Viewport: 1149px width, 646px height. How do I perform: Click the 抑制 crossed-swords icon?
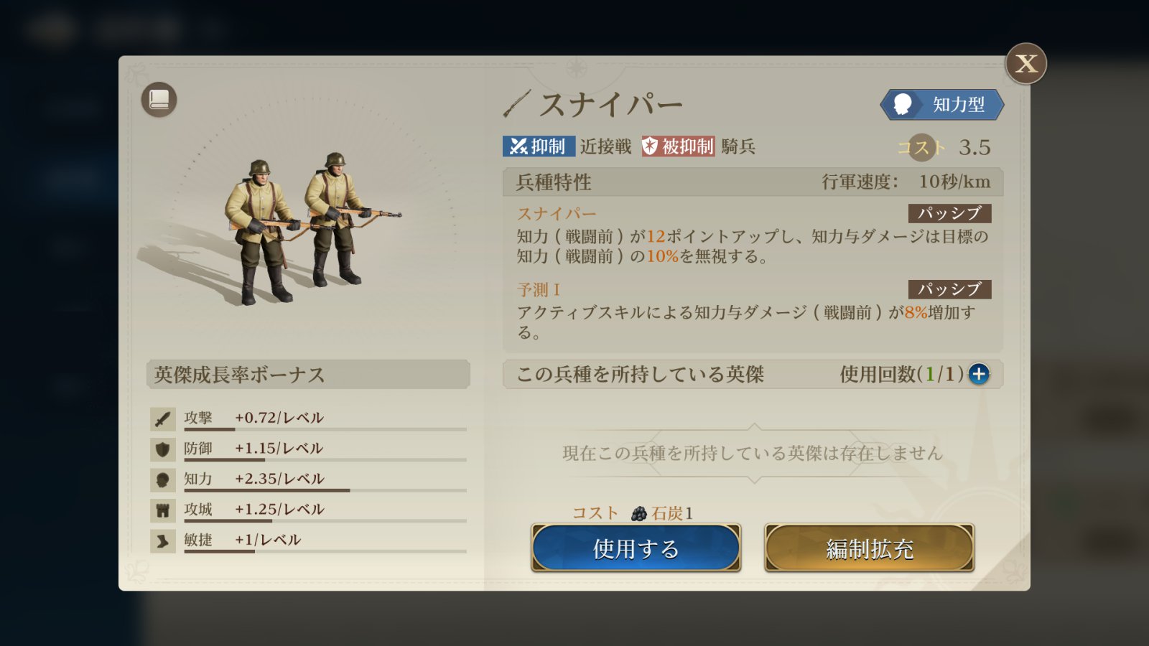point(518,146)
